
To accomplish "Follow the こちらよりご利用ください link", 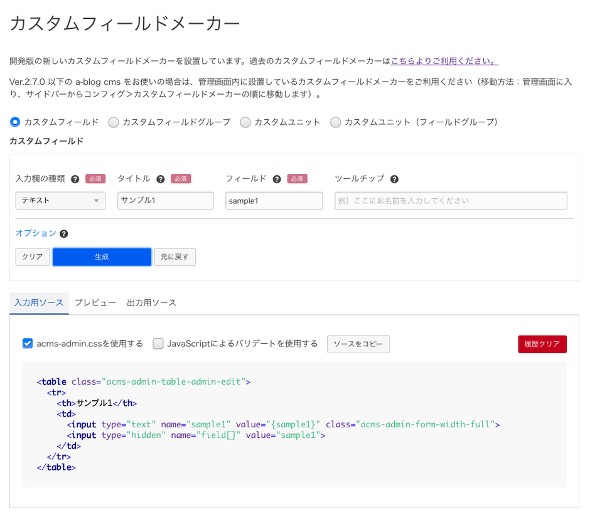I will click(444, 61).
